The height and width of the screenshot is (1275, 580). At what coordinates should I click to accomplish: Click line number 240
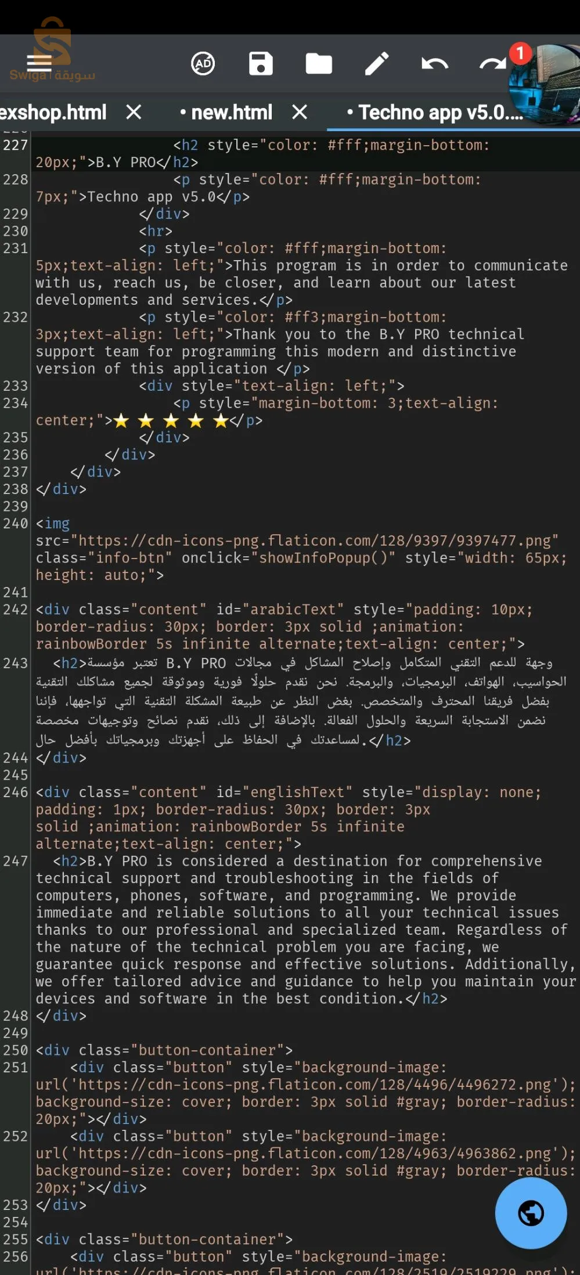point(15,524)
